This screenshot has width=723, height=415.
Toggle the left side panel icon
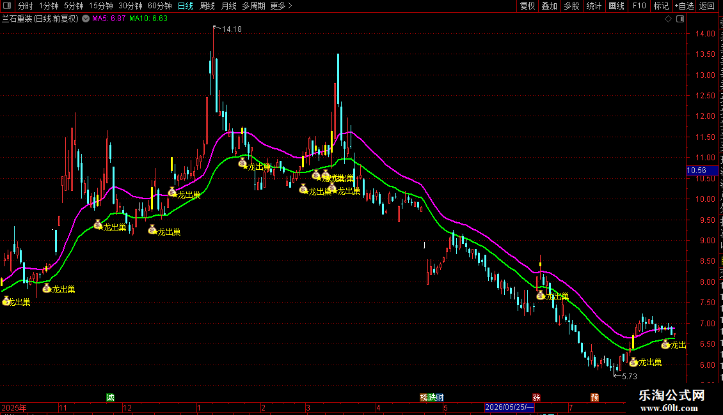pyautogui.click(x=7, y=6)
